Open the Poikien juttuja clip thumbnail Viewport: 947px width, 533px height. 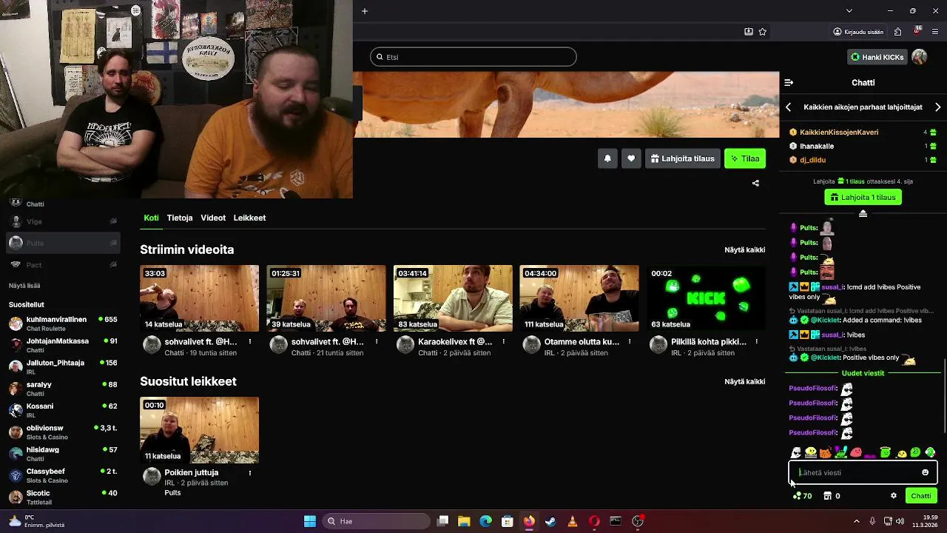point(200,429)
